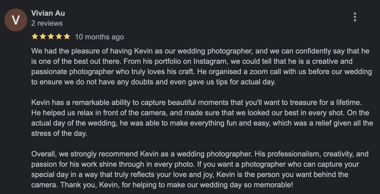Click the fifth yellow rating star
This screenshot has height=194, width=380.
(67, 37)
